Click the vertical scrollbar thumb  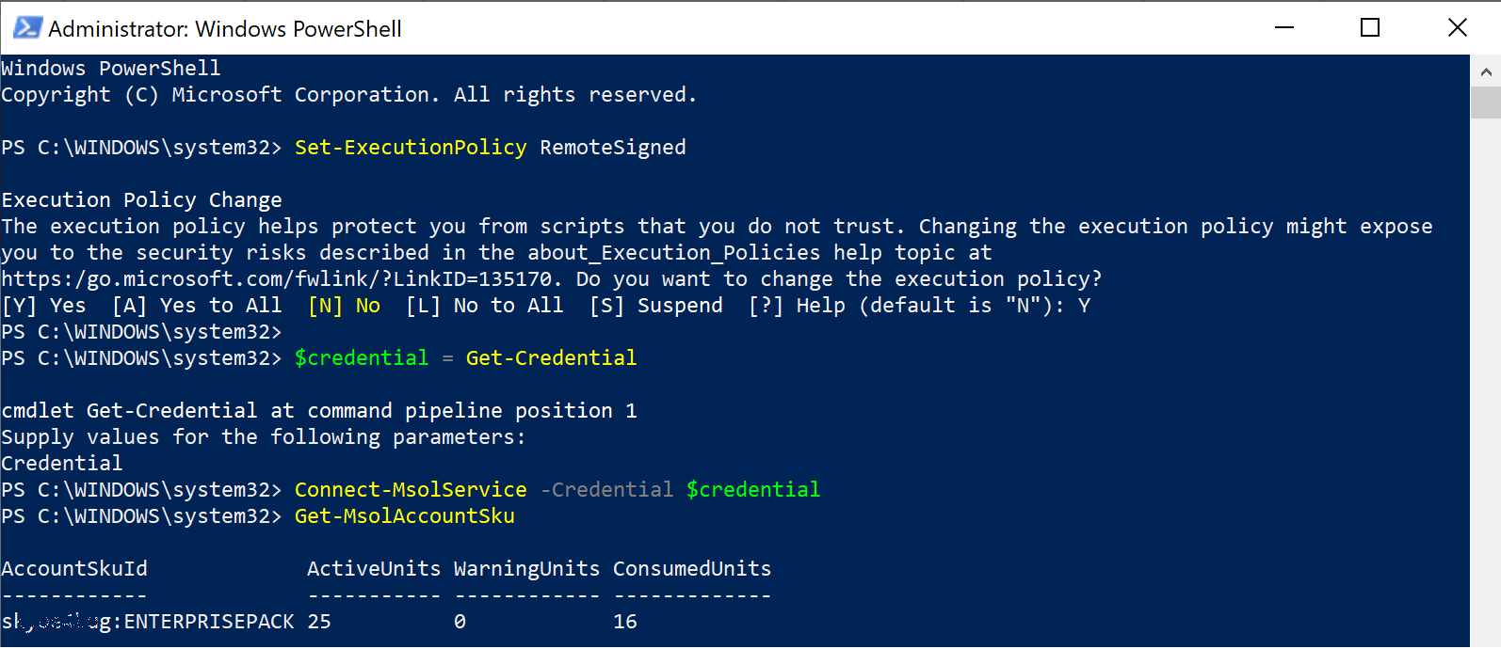point(1485,103)
